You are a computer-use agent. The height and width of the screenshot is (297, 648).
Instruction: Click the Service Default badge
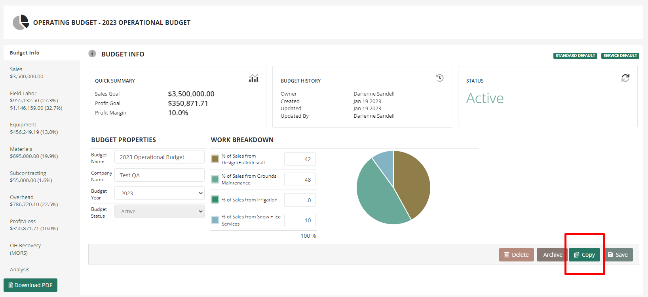coord(620,56)
